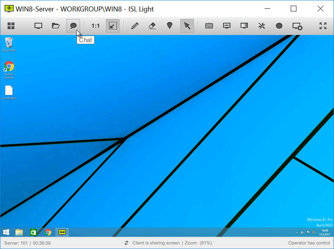Open the Chat panel
This screenshot has height=249, width=334.
(x=73, y=26)
